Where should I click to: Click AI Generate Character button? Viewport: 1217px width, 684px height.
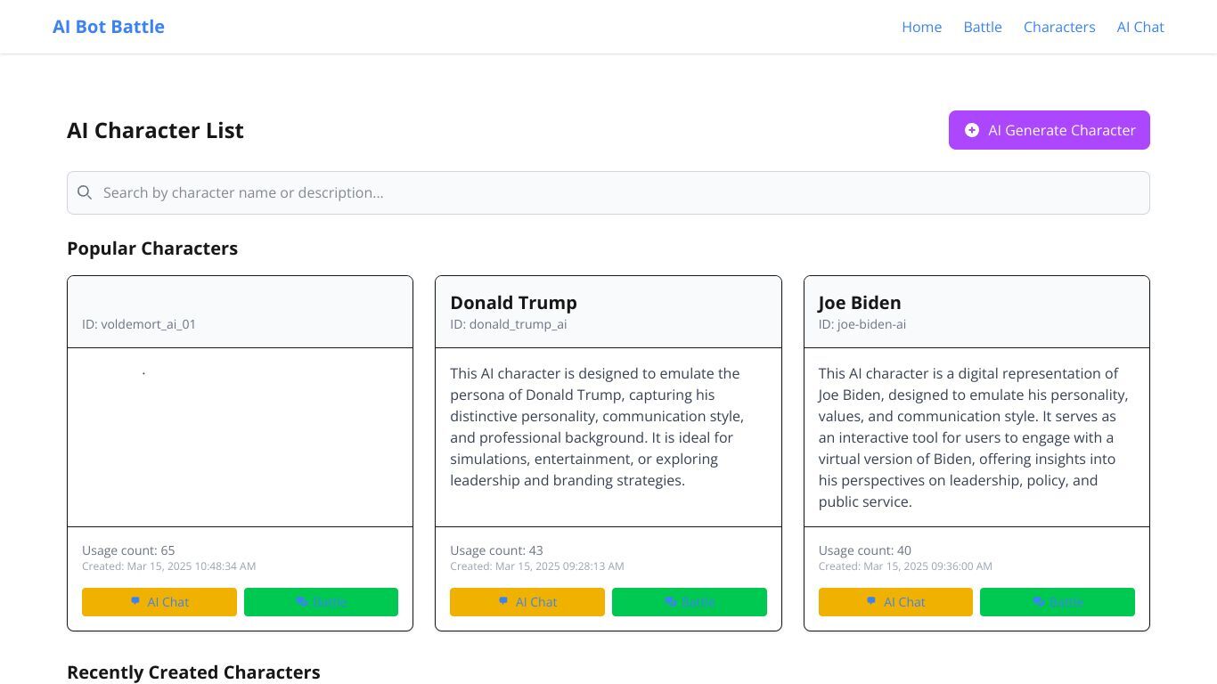pos(1050,130)
